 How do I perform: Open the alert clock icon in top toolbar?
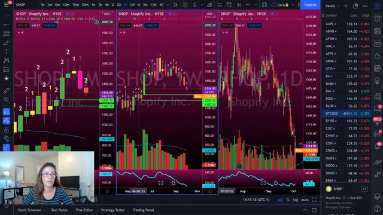coord(229,5)
